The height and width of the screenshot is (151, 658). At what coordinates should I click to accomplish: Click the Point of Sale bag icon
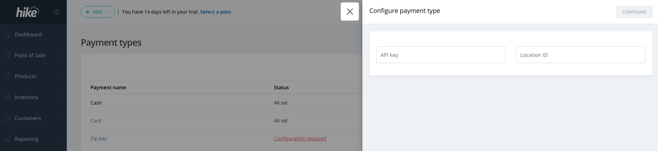pos(7,55)
